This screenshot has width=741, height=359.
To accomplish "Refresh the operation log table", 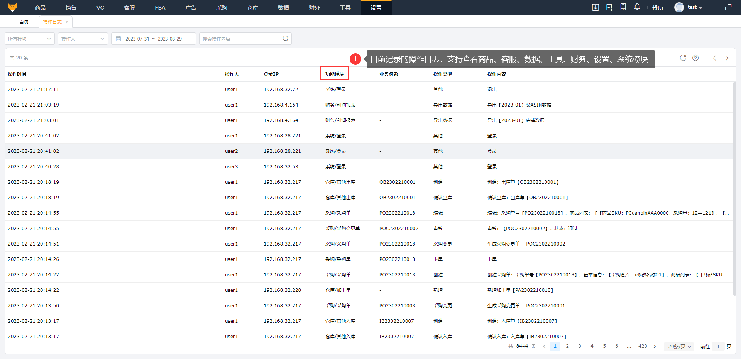I will (x=683, y=58).
